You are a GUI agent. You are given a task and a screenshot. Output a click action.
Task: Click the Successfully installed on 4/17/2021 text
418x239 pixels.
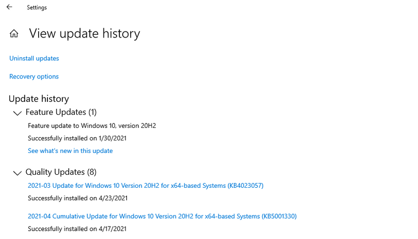[77, 229]
